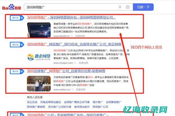This screenshot has height=116, width=175.
Task: Open image search via camera icon
Action: (128, 7)
